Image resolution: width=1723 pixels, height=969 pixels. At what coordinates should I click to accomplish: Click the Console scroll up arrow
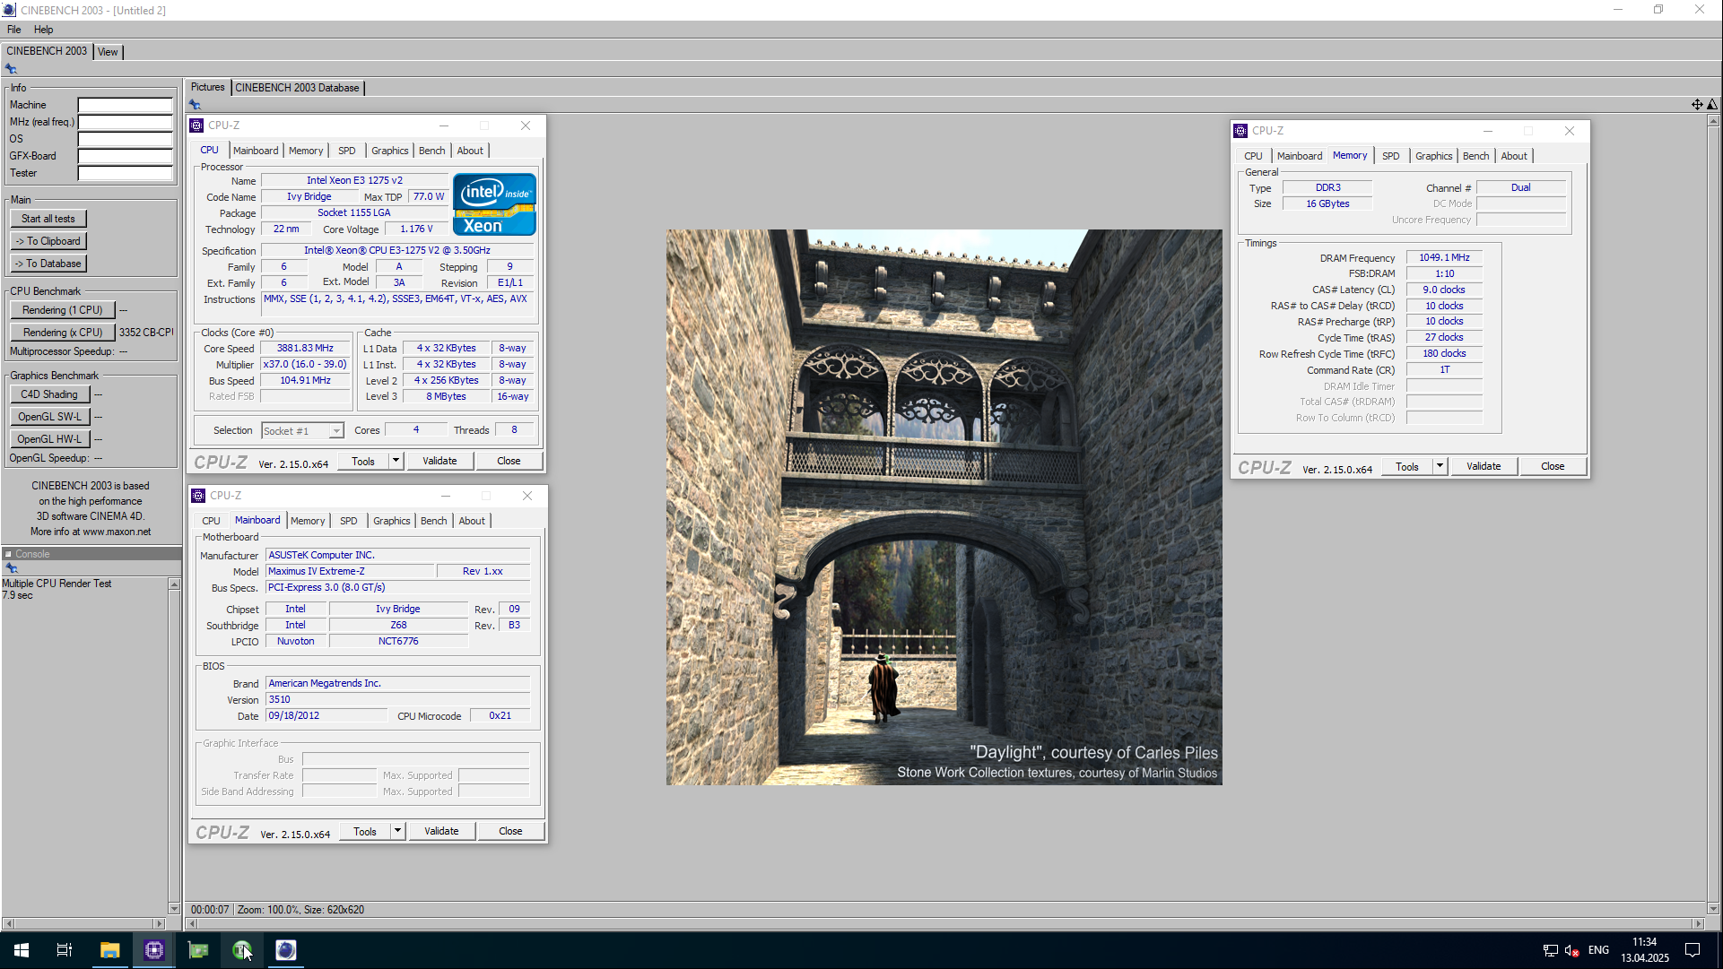pos(174,584)
